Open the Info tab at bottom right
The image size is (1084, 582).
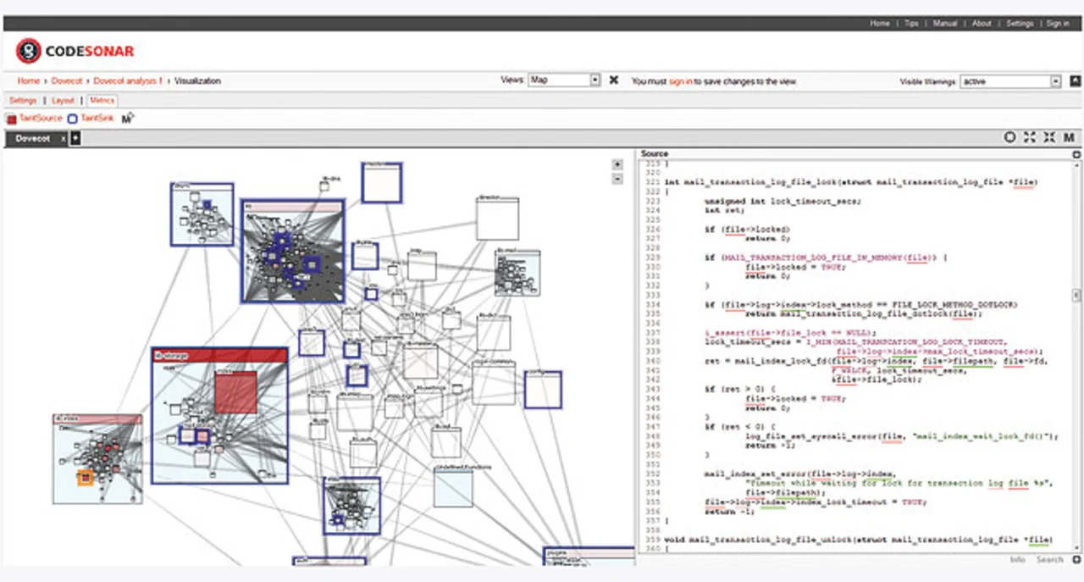tap(1017, 559)
